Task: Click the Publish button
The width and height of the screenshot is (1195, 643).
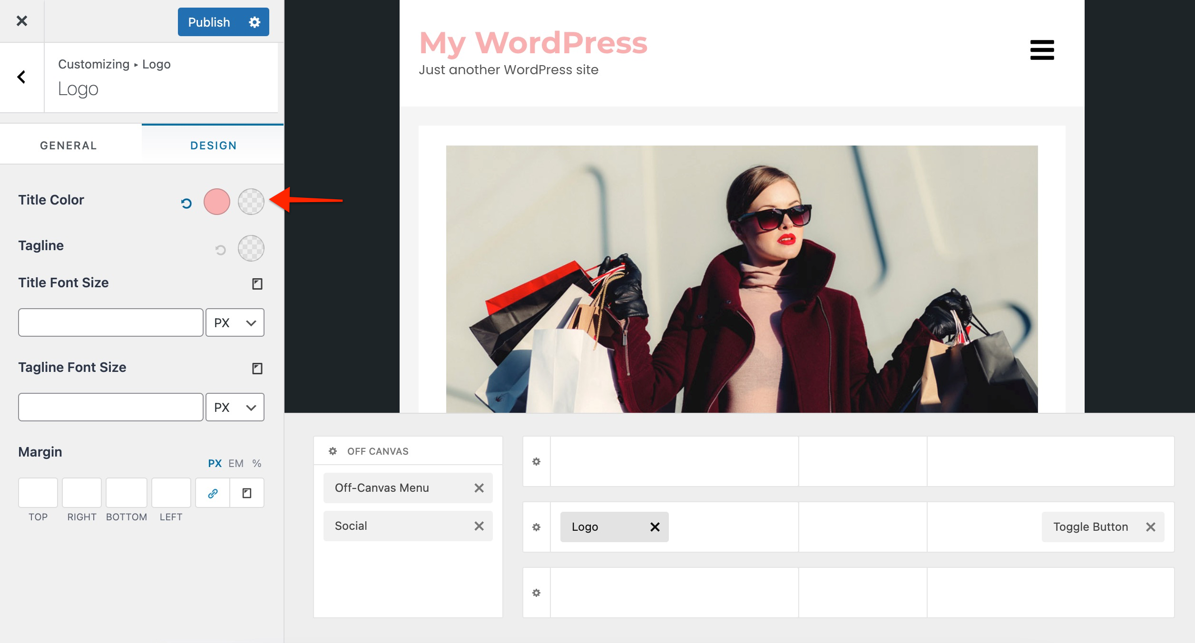Action: (209, 22)
